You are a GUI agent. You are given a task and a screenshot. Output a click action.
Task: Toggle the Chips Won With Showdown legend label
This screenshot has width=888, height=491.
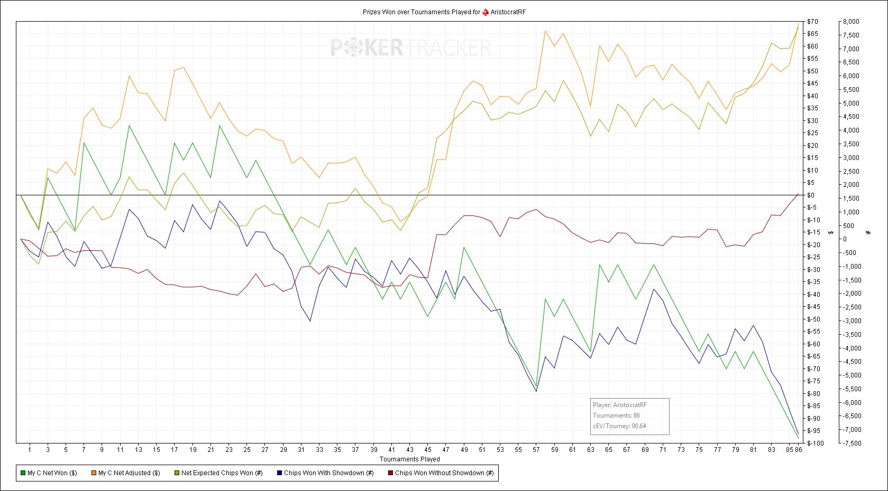coord(328,473)
